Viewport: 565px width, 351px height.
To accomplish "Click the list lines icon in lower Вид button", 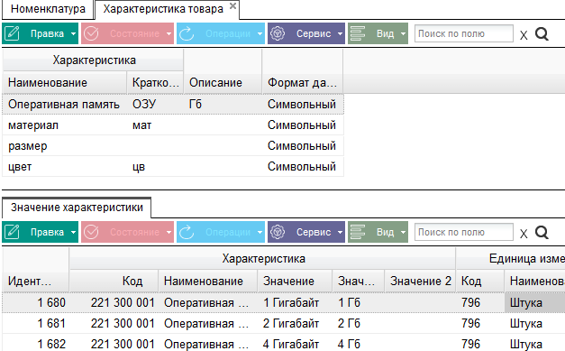I will (358, 232).
